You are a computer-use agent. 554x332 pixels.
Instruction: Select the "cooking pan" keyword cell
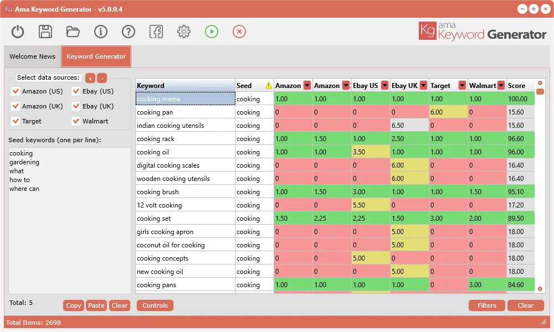coord(186,112)
